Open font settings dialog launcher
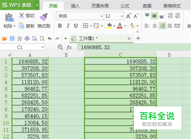This screenshot has height=139, width=191. [x=138, y=32]
